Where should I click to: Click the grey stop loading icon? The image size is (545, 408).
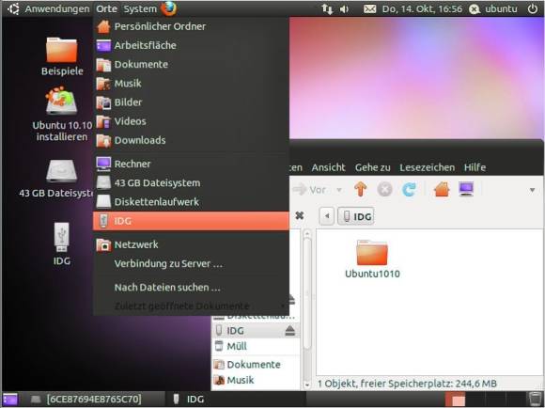[x=384, y=190]
